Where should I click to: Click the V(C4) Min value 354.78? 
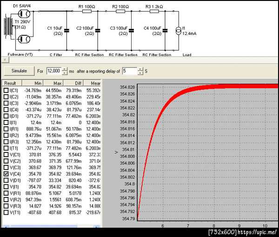pos(35,174)
